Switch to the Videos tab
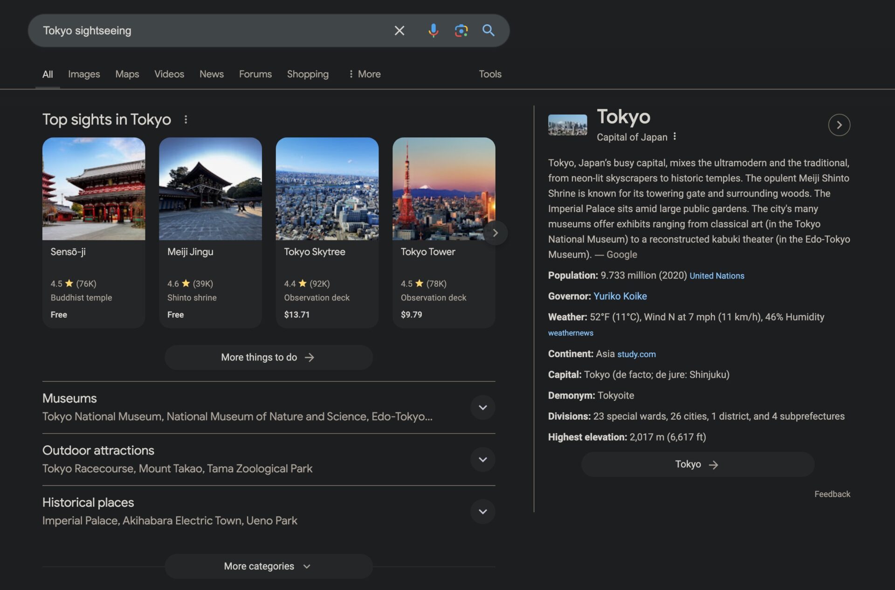This screenshot has height=590, width=895. pos(169,74)
